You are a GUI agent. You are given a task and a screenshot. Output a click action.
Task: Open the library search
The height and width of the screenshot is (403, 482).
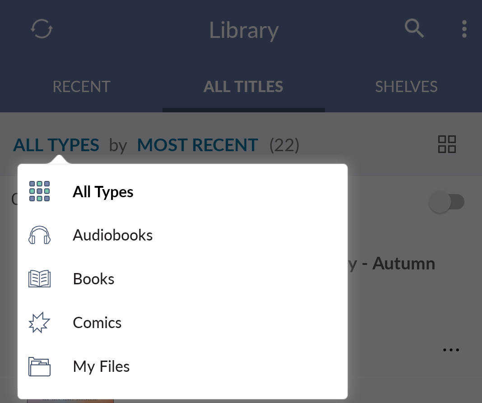pyautogui.click(x=414, y=29)
